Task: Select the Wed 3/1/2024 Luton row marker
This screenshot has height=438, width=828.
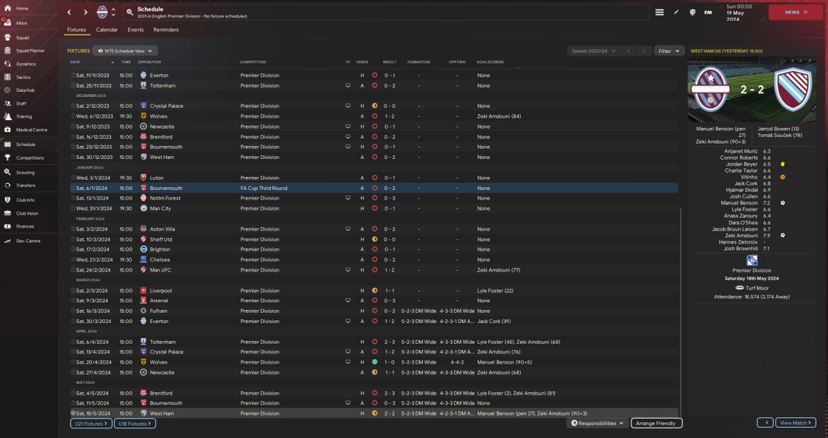Action: coord(73,178)
